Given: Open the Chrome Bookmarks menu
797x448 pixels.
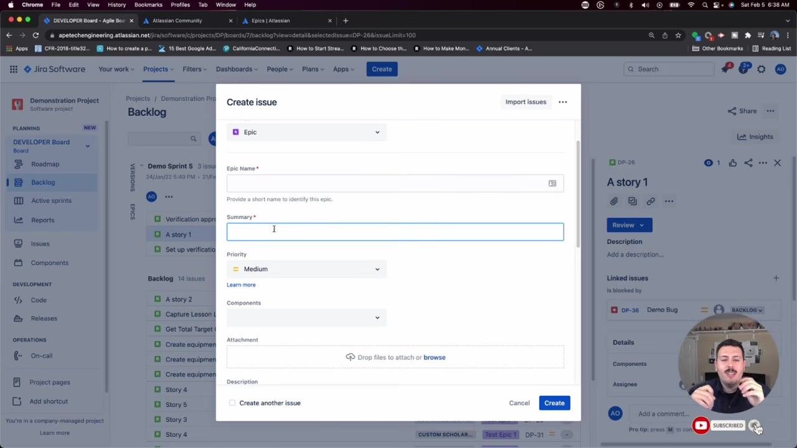Looking at the screenshot, I should (148, 5).
